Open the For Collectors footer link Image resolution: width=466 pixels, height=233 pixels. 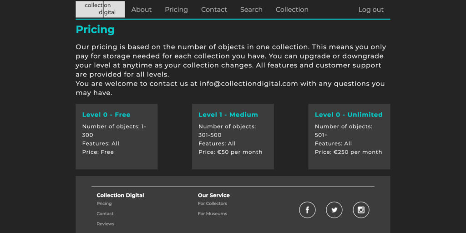[x=213, y=203]
